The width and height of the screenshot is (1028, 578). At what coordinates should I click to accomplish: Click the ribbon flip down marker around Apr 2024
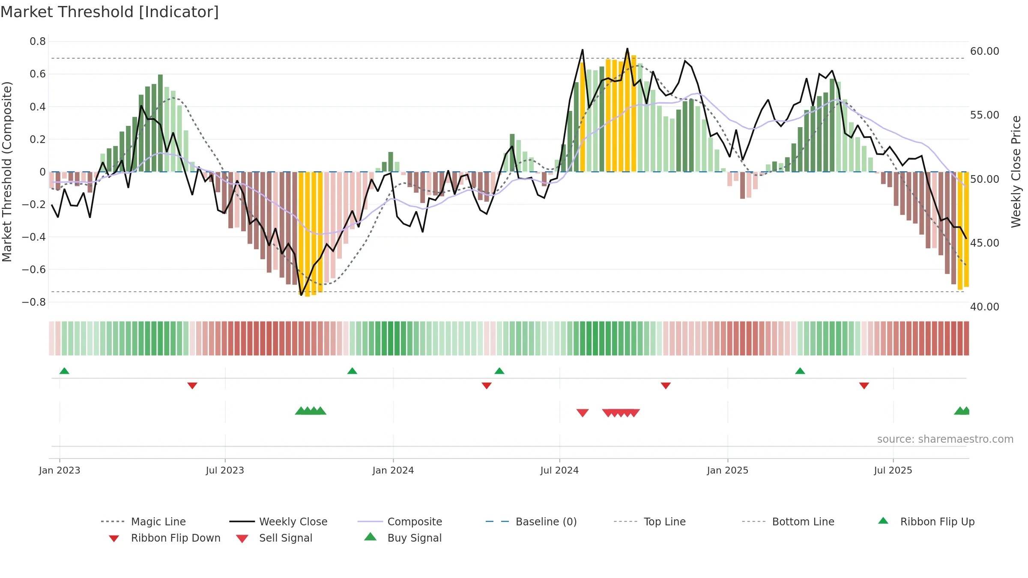click(487, 386)
